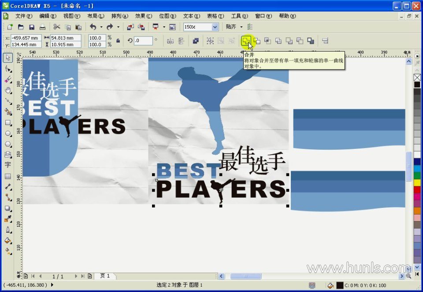Open the undo history dropdown arrow
This screenshot has width=423, height=292.
point(101,27)
